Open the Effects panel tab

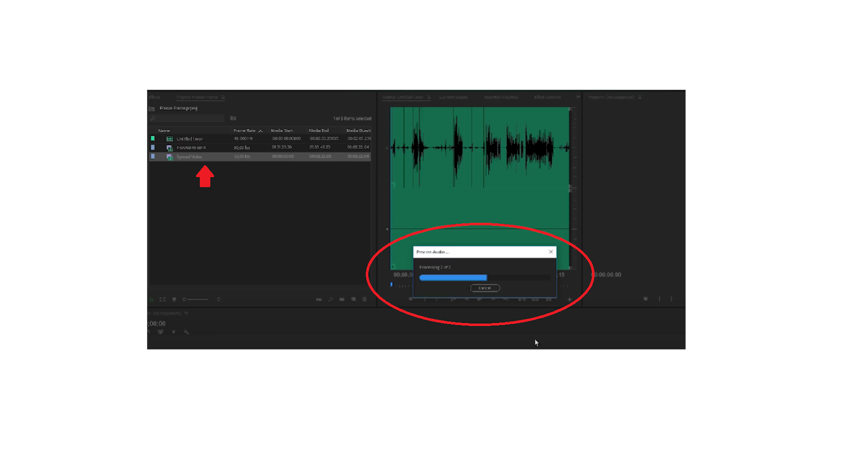[155, 98]
